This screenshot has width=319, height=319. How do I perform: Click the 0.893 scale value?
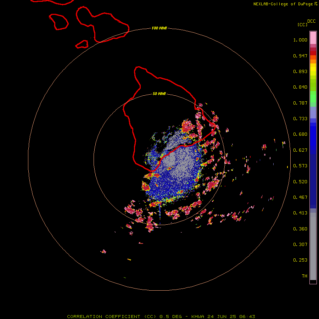pyautogui.click(x=300, y=71)
